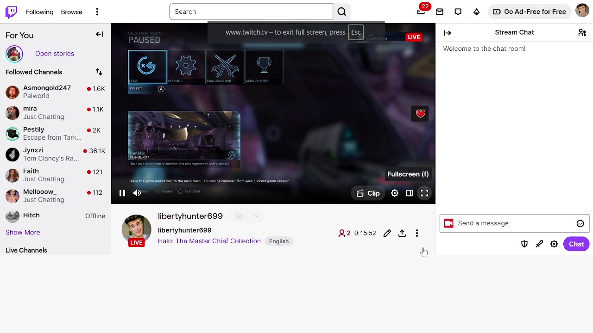Click libertyhunter699 streamer avatar
This screenshot has width=593, height=333.
click(136, 229)
